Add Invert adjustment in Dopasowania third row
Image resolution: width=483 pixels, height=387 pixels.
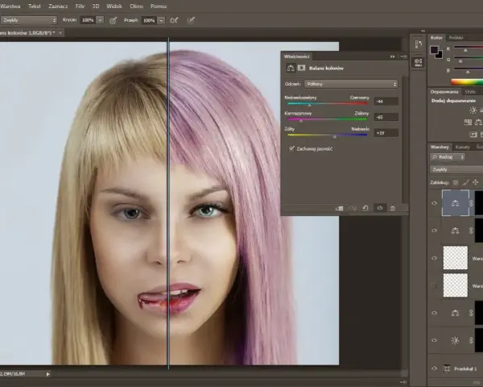click(x=473, y=135)
